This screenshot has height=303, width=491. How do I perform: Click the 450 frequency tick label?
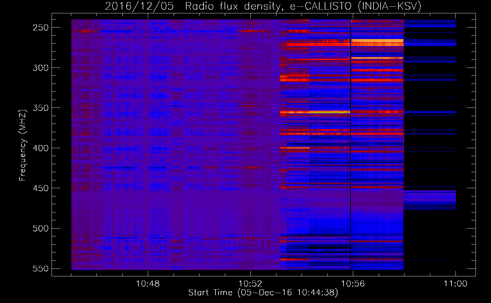pyautogui.click(x=41, y=188)
